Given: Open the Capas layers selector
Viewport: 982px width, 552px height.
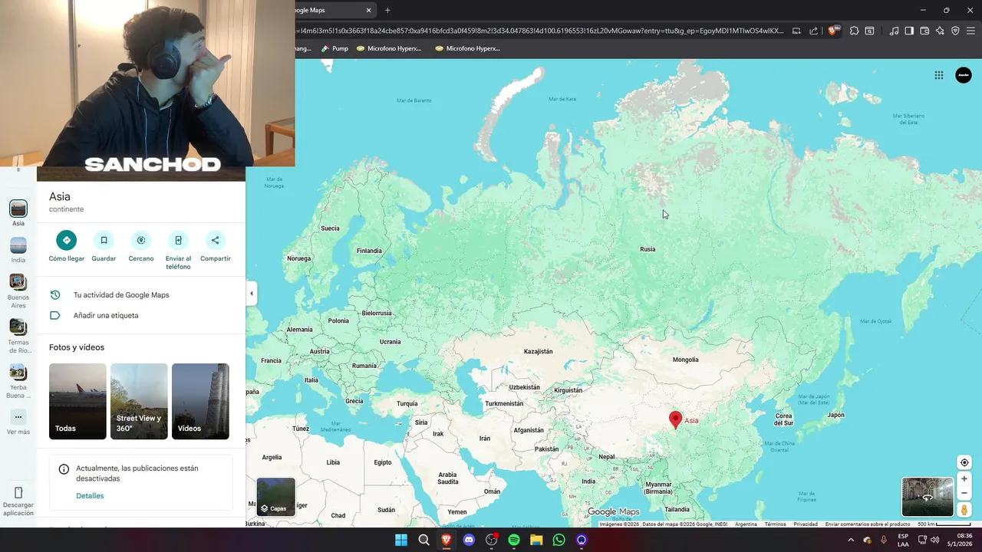Looking at the screenshot, I should (275, 497).
